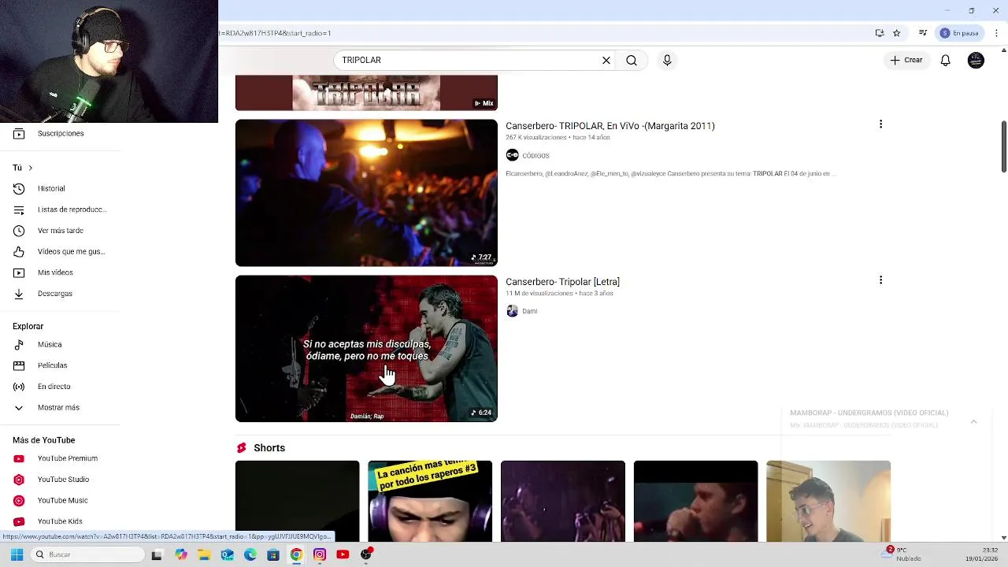Open OBS Studio from the taskbar
The image size is (1008, 567).
point(366,554)
